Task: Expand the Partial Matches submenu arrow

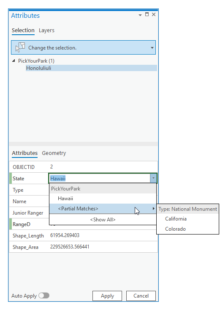Action: pyautogui.click(x=154, y=209)
